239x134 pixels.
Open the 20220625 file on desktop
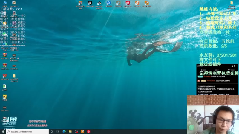14,67
